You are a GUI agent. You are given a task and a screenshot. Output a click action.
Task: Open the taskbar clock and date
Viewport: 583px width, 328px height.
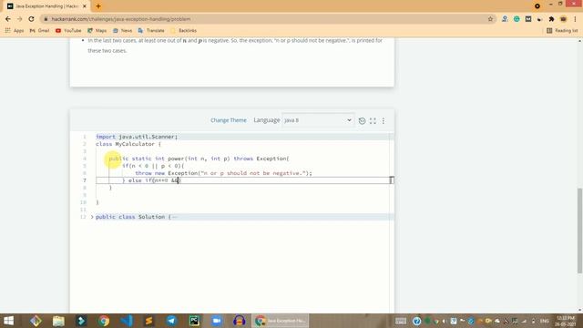566,321
